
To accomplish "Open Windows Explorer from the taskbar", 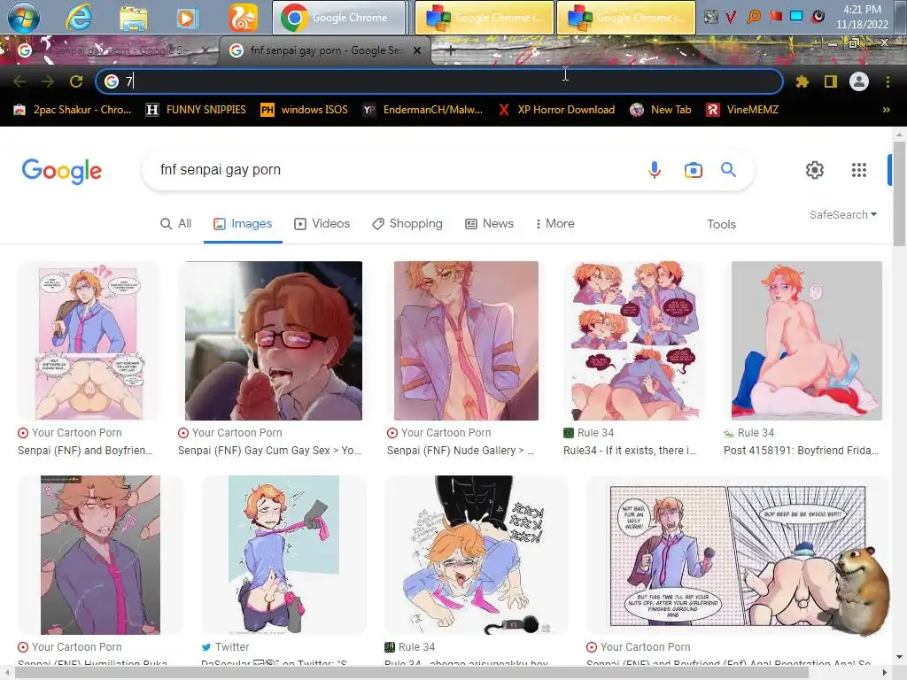I will pos(134,18).
